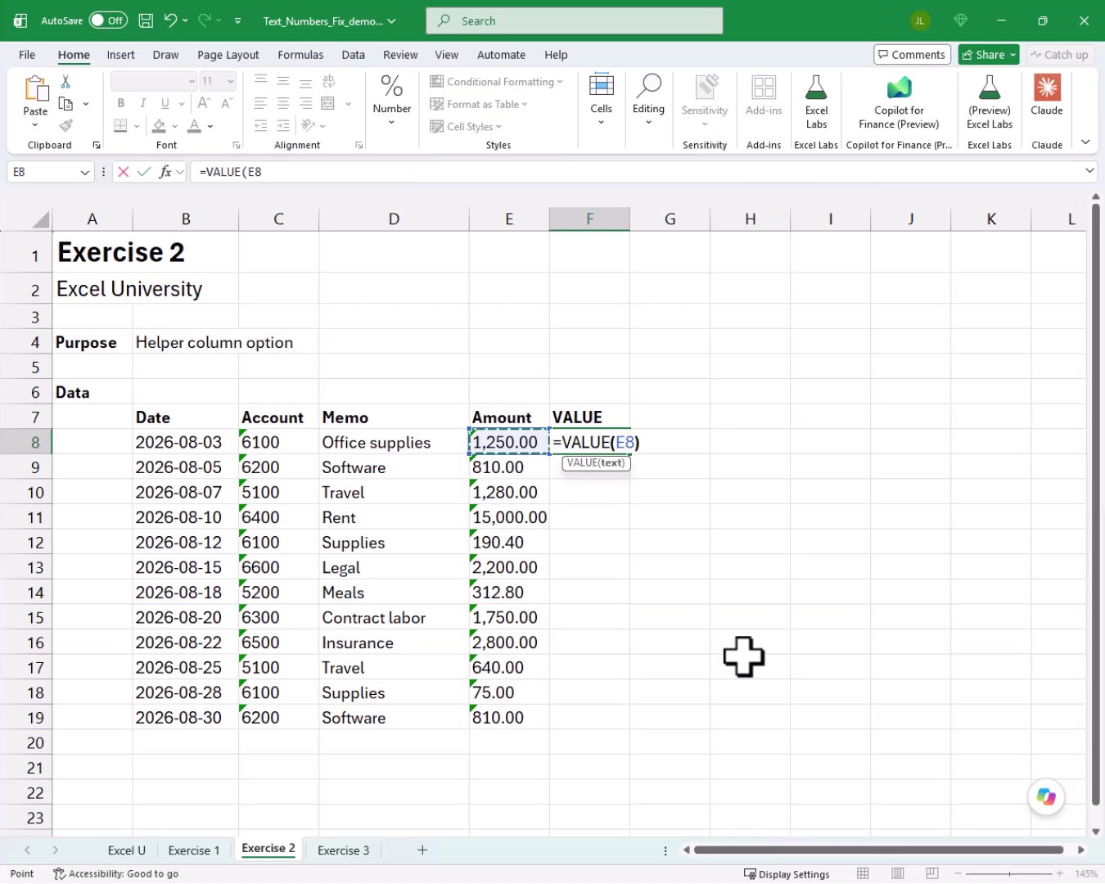Switch to Exercise 3 sheet tab

tap(343, 850)
